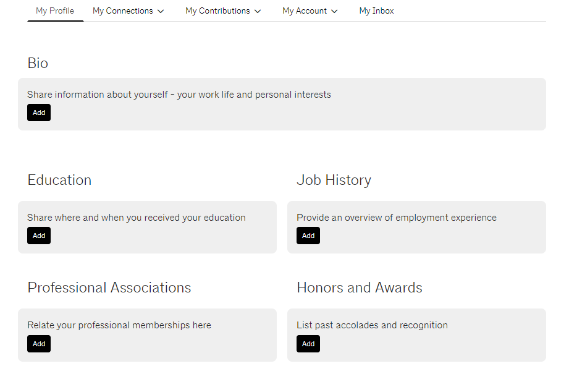Add a professional association
This screenshot has height=379, width=569.
(x=39, y=344)
